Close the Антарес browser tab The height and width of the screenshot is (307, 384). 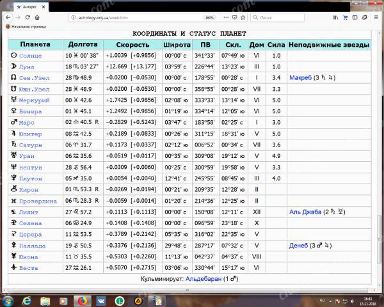click(44, 7)
